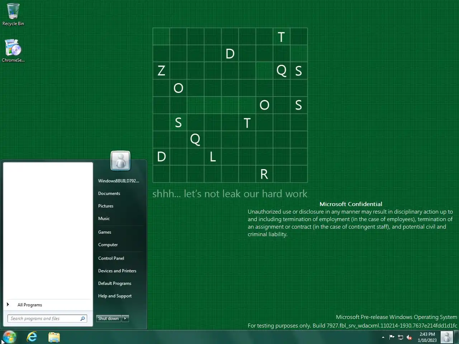Viewport: 459px width, 344px height.
Task: Click the muted volume tray icon
Action: pos(409,337)
